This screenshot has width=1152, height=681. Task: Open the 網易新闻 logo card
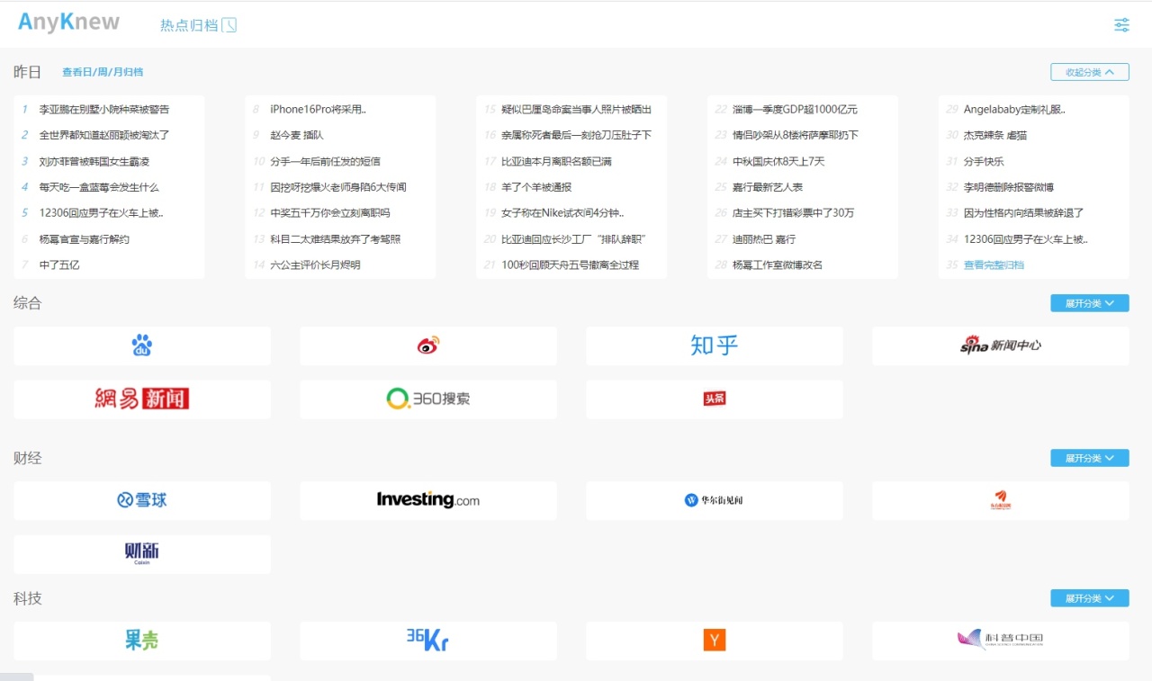pos(142,399)
